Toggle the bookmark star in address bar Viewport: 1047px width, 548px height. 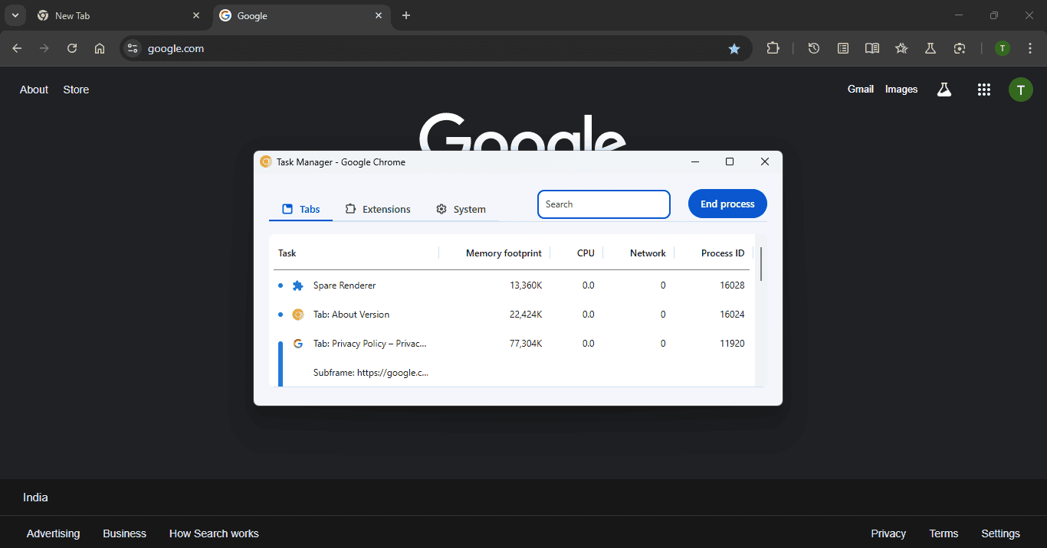734,48
